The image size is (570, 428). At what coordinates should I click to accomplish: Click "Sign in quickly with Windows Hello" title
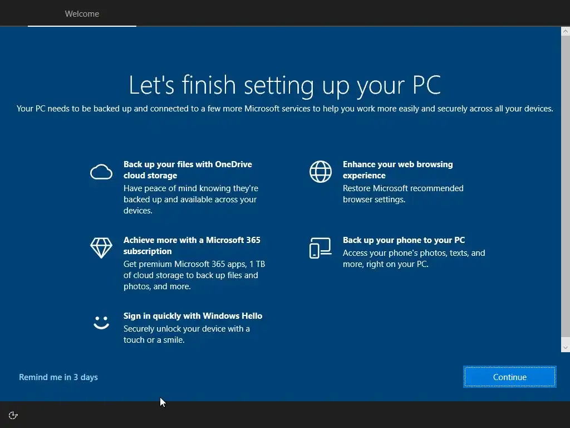[x=193, y=316]
